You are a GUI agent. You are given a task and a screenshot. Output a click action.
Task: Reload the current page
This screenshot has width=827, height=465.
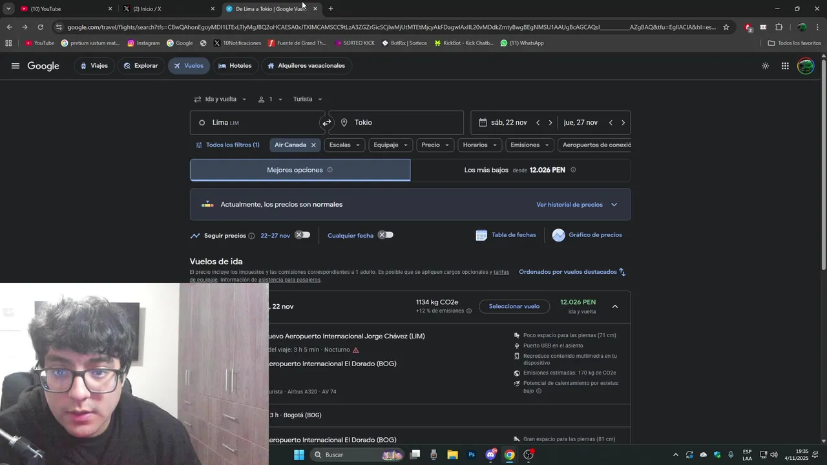coord(40,27)
